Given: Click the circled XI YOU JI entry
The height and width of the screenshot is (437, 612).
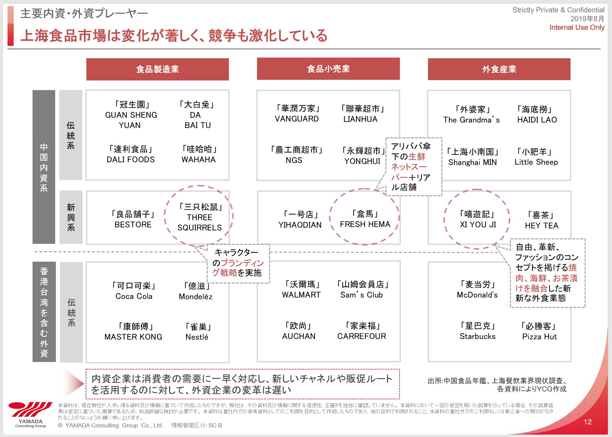Looking at the screenshot, I should (x=477, y=219).
